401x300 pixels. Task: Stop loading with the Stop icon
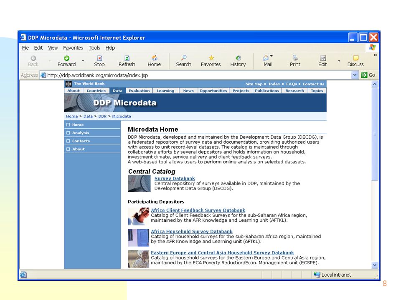pos(99,58)
